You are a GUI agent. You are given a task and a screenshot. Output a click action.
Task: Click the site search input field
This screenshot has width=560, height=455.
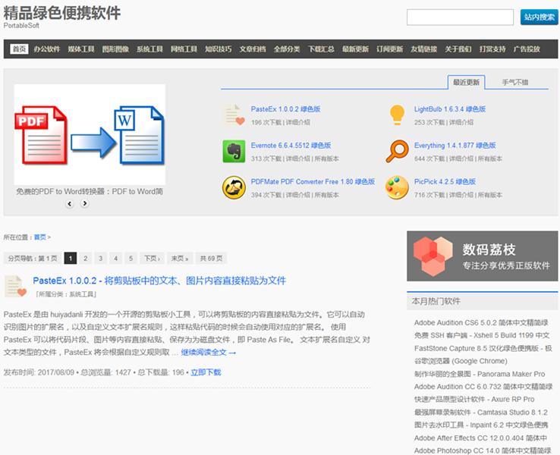460,17
